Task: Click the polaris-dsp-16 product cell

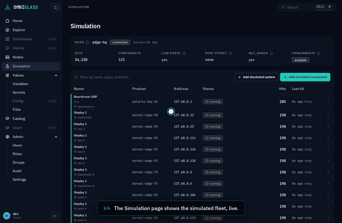Action: pos(145,102)
